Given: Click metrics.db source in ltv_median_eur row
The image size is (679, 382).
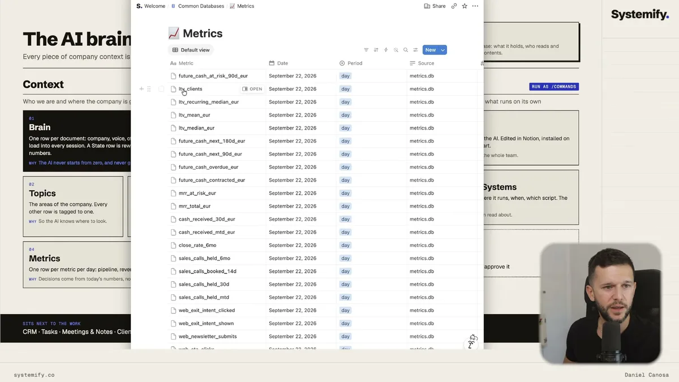Looking at the screenshot, I should click(422, 128).
